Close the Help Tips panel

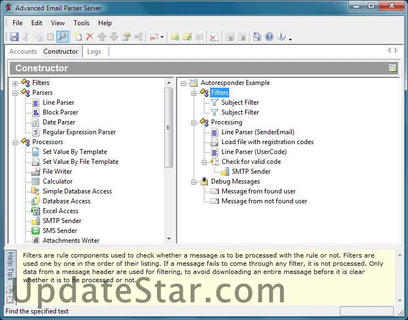10,300
